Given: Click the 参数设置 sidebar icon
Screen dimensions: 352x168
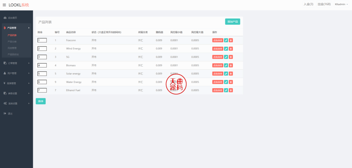Looking at the screenshot, I should (x=5, y=93).
